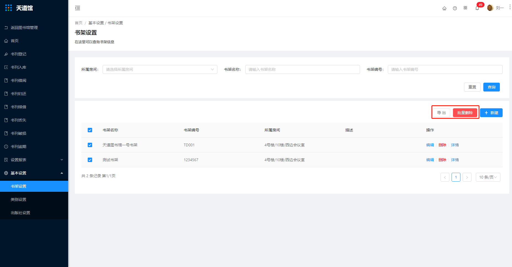Click the 书刊借阅 document icon
The width and height of the screenshot is (512, 267).
coord(6,80)
